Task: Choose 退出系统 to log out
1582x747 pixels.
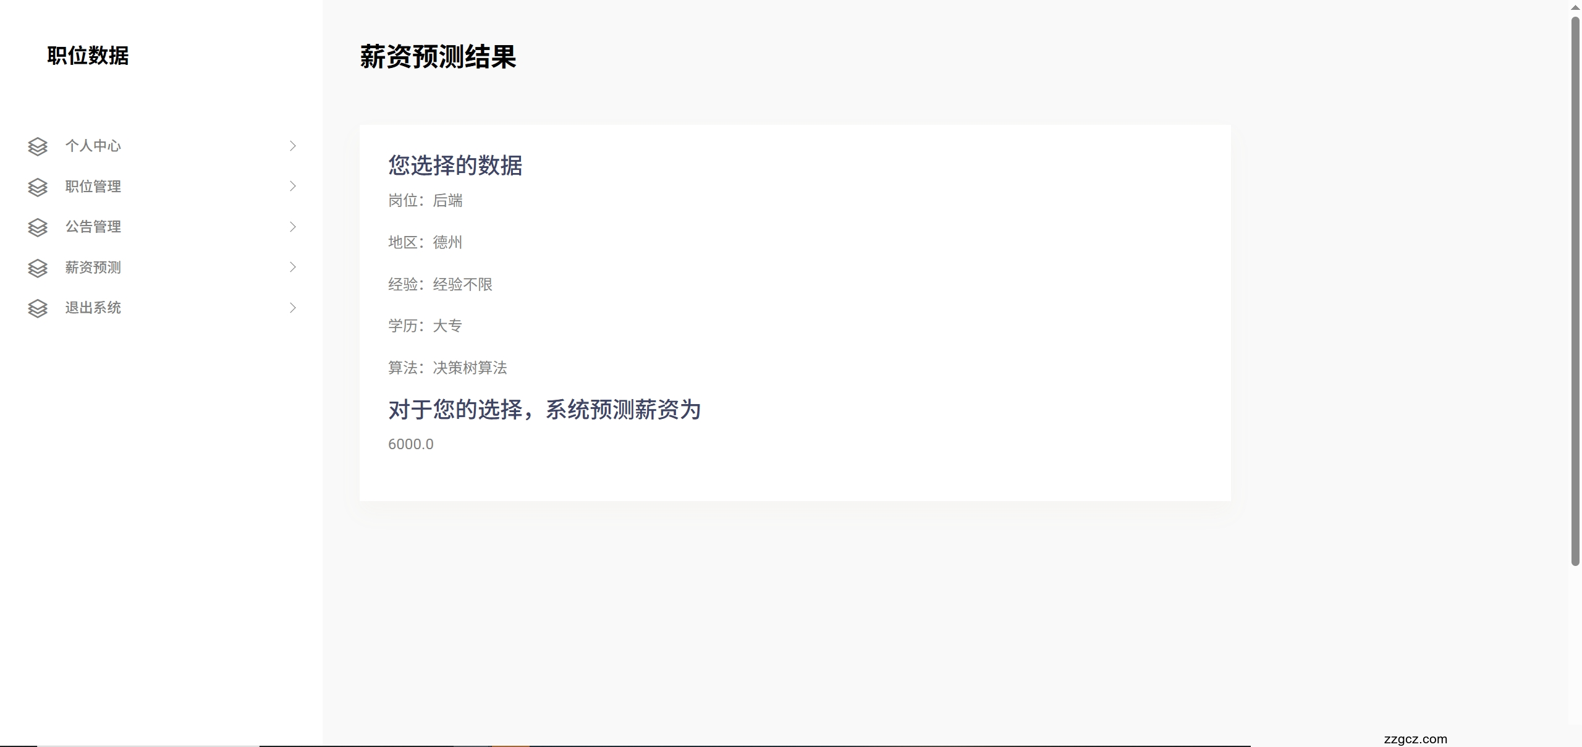Action: pos(93,308)
